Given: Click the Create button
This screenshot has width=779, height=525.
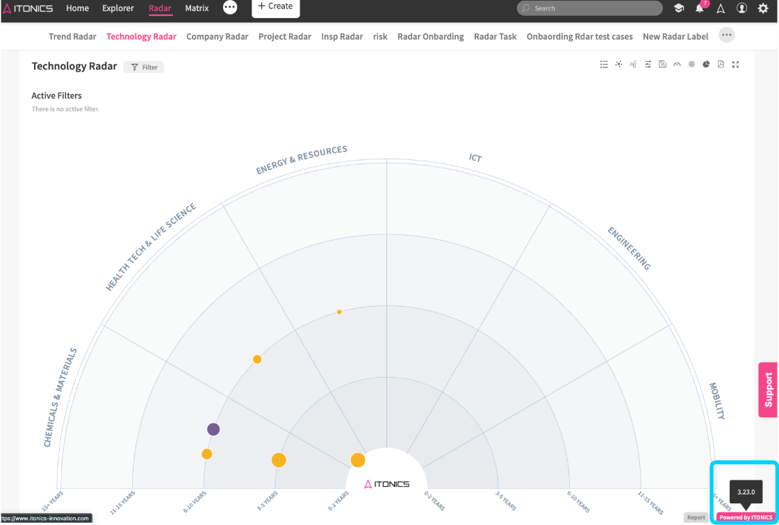Looking at the screenshot, I should (275, 6).
